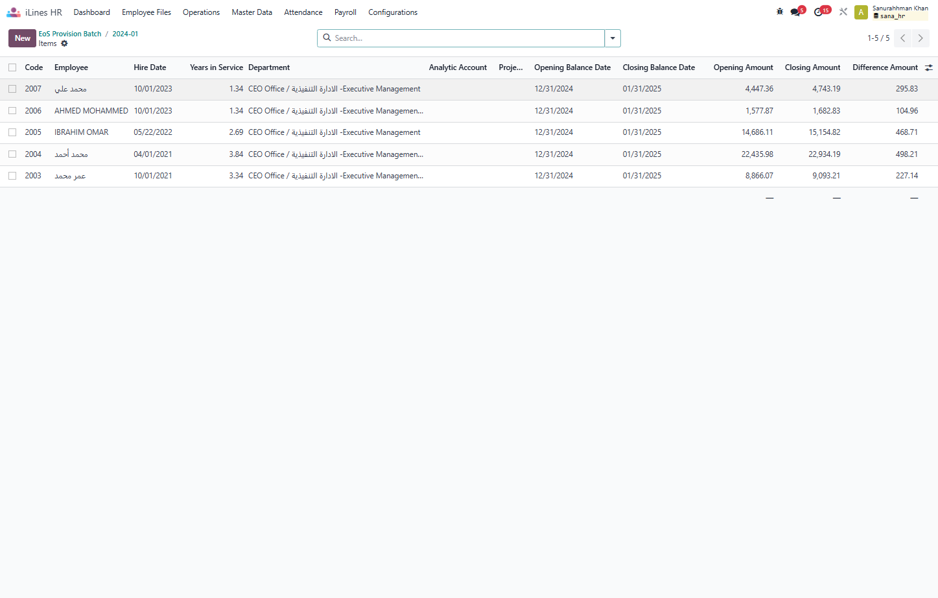
Task: Open the Employee Files menu
Action: [147, 12]
